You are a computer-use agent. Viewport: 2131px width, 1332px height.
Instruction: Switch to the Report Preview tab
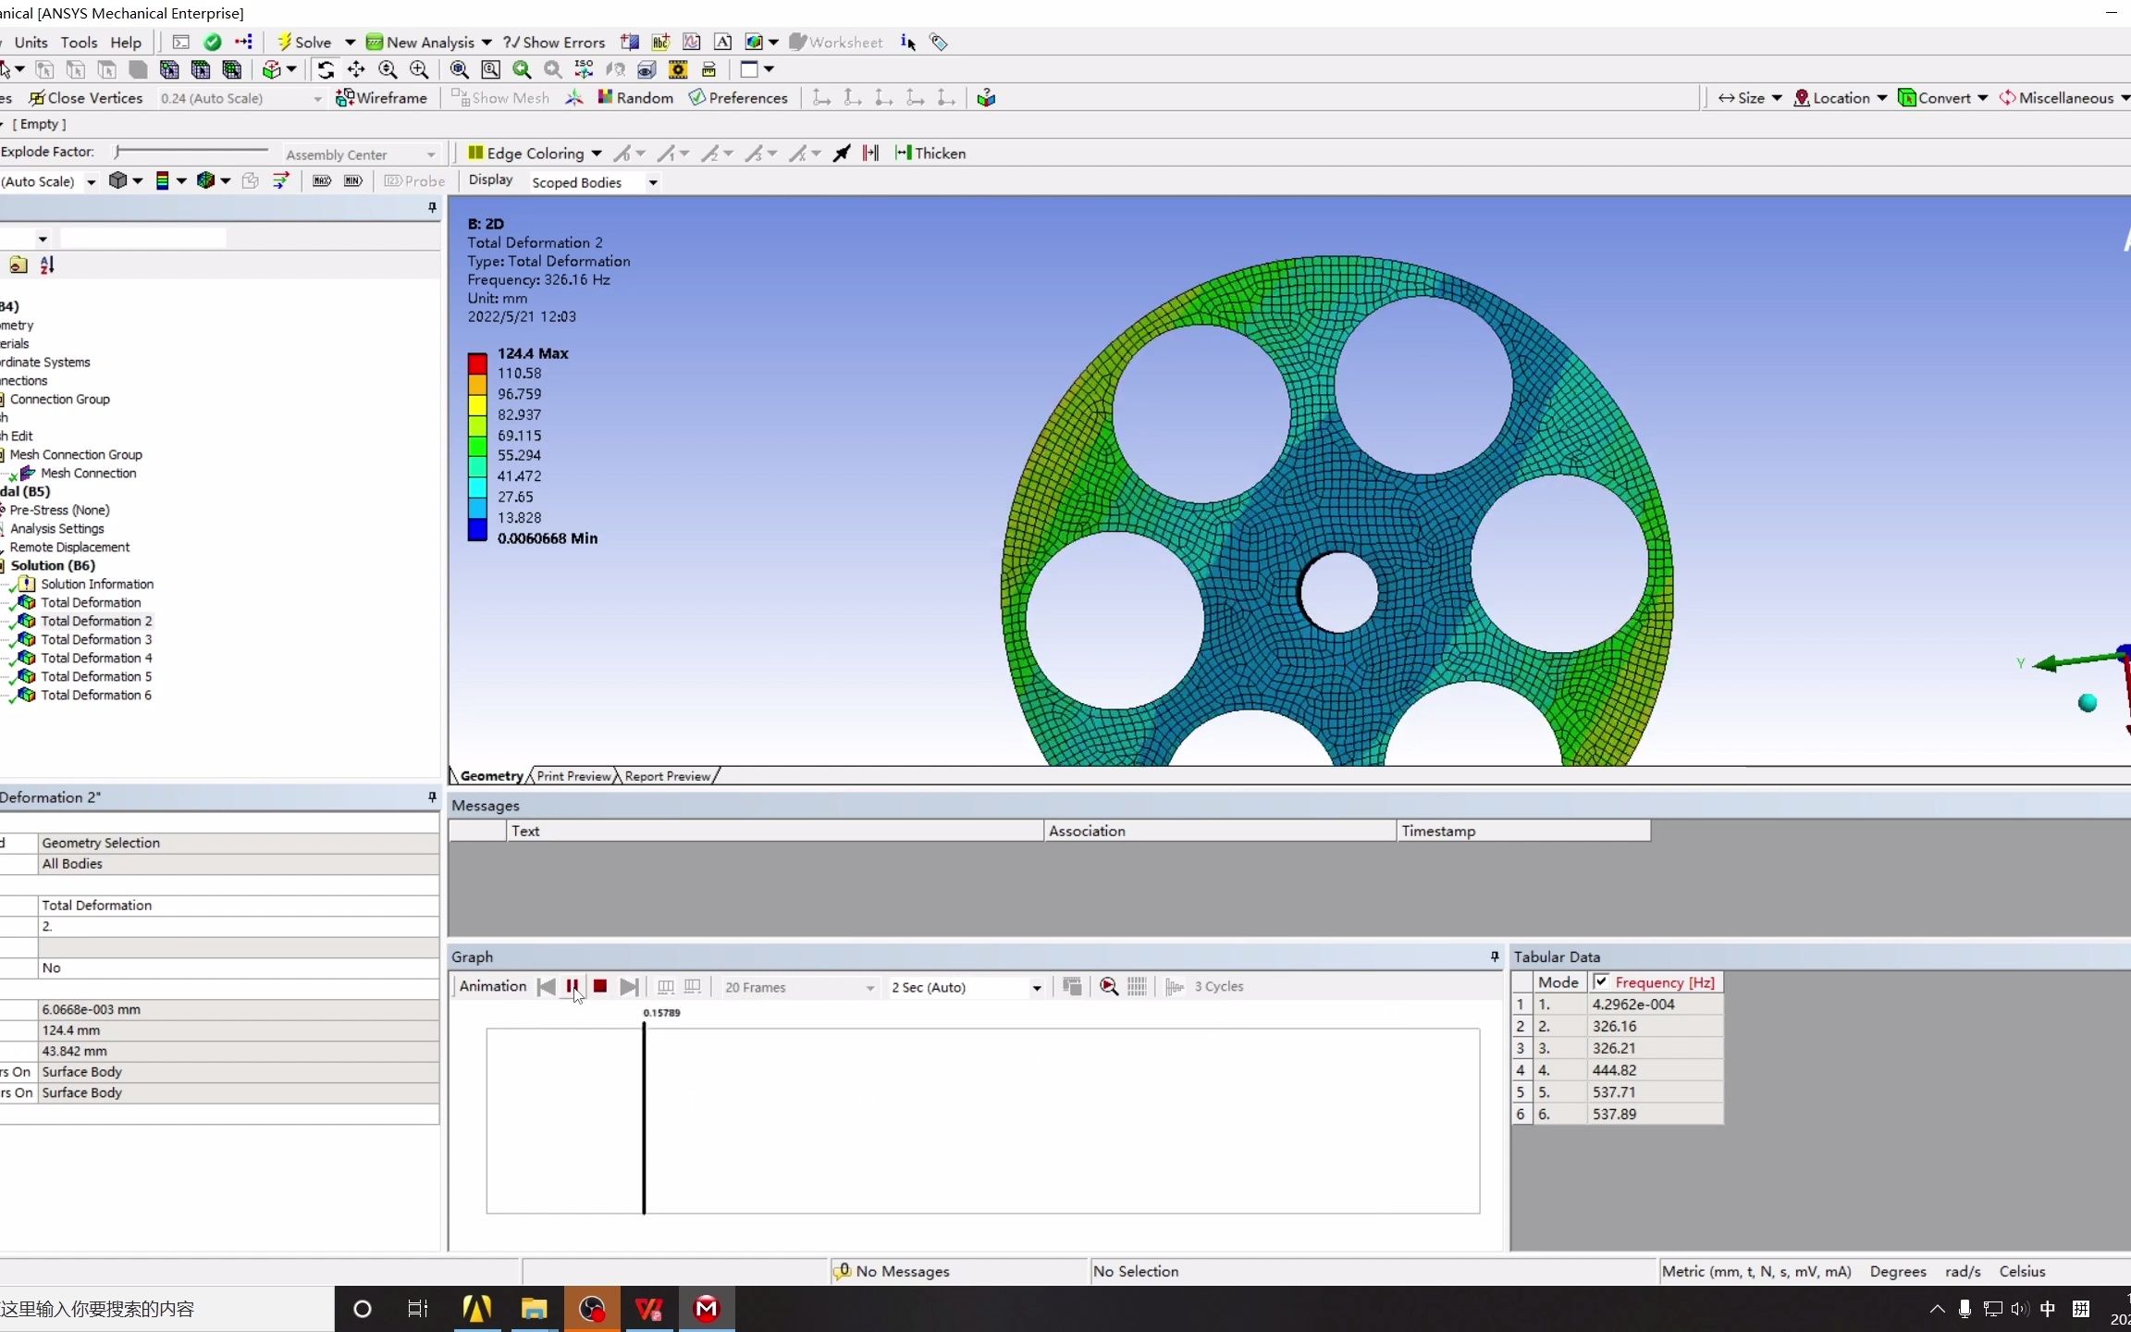(x=667, y=776)
